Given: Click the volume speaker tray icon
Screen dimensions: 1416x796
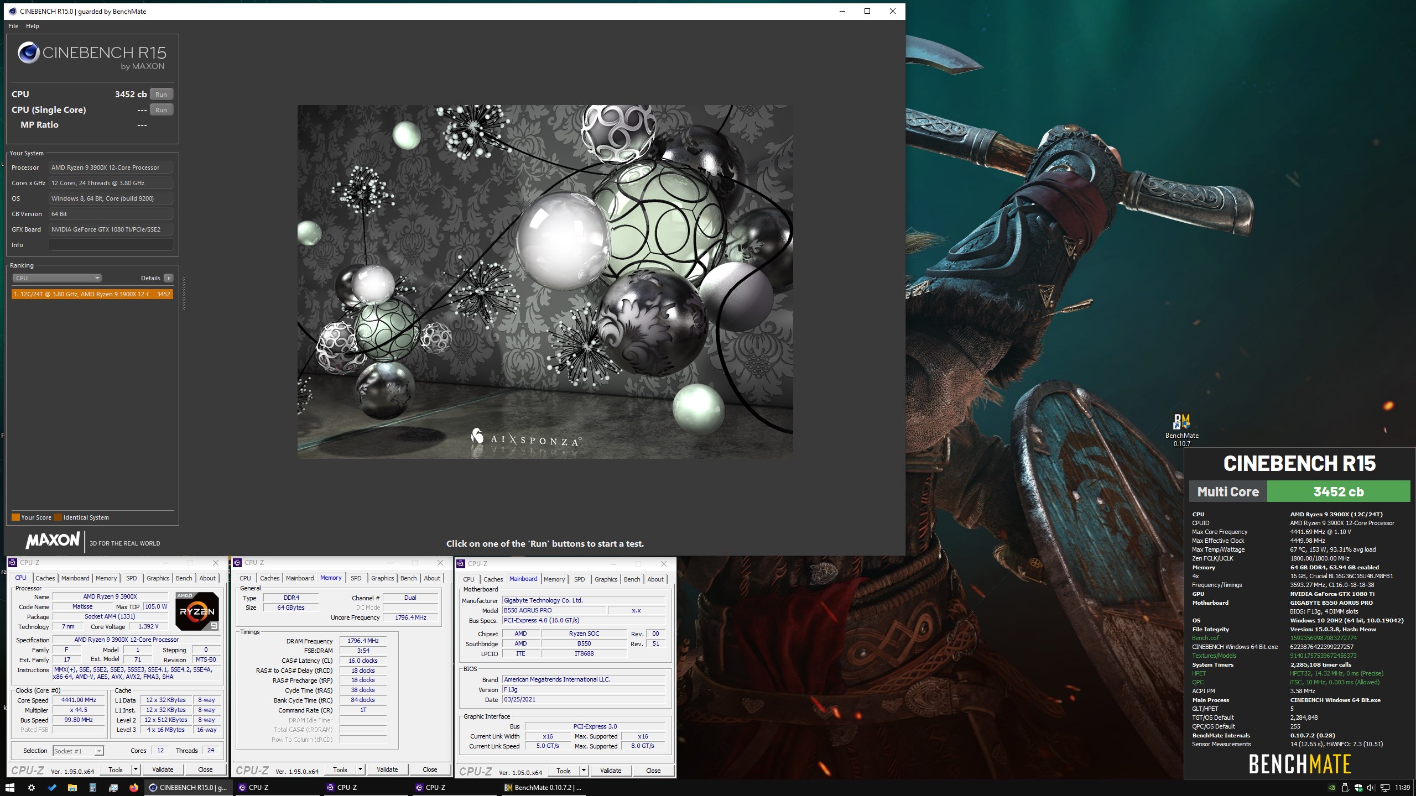Looking at the screenshot, I should coord(1371,788).
